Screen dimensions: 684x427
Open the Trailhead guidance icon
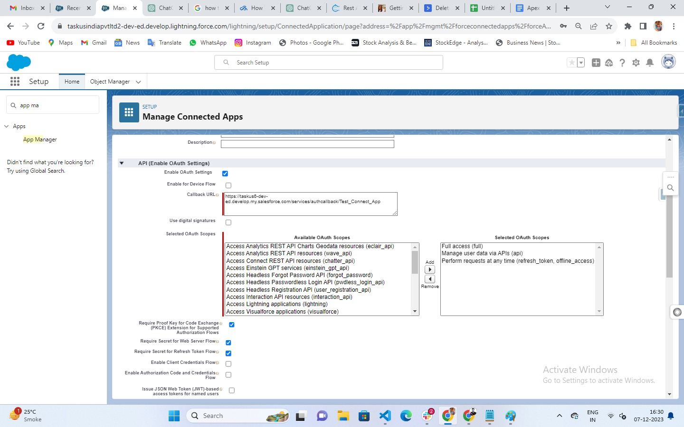[609, 63]
